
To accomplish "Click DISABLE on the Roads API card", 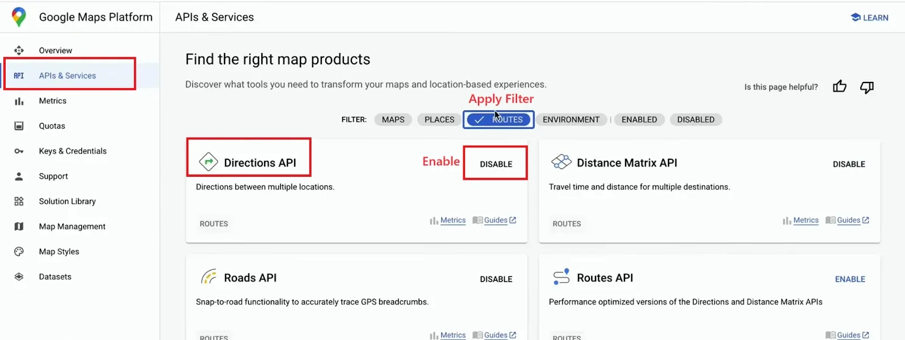I will pyautogui.click(x=496, y=280).
